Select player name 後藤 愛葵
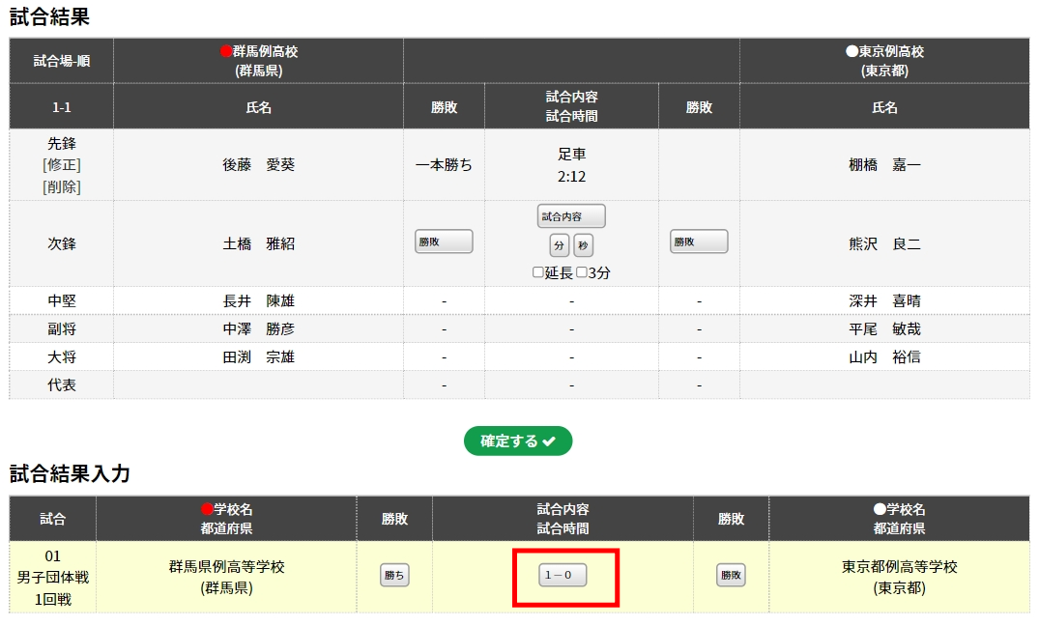1039x626 pixels. click(x=258, y=165)
